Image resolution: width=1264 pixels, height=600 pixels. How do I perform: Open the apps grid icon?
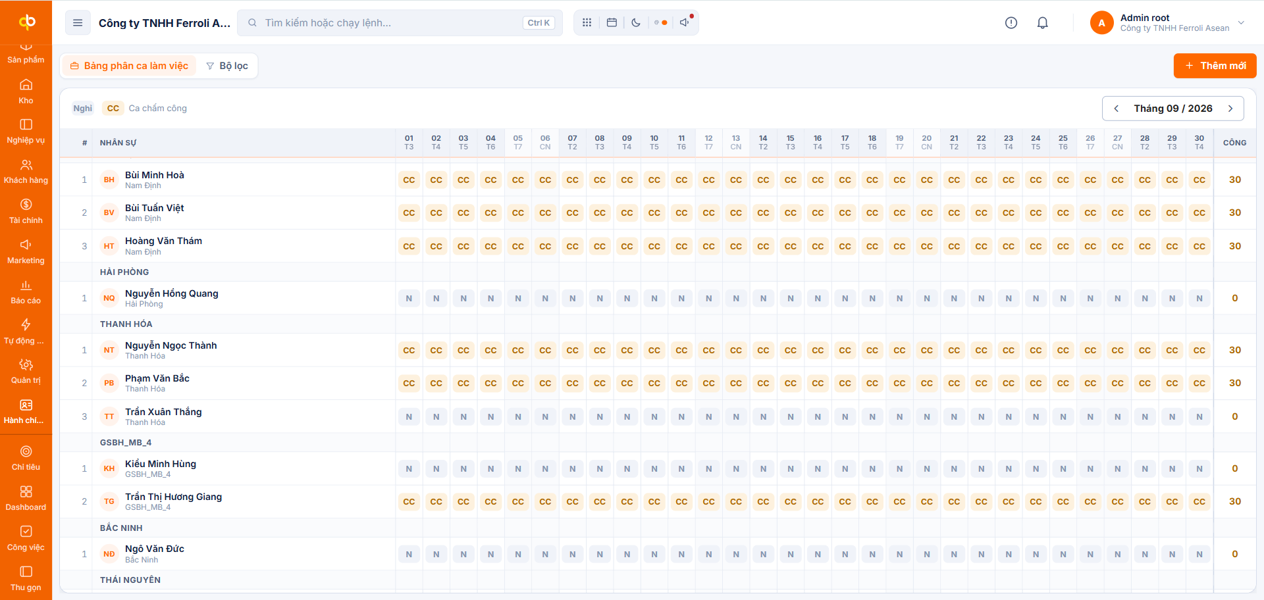[587, 22]
